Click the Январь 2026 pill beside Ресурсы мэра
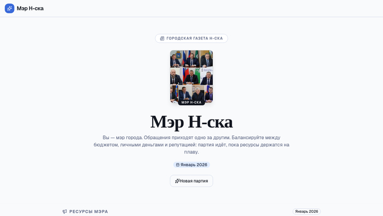 [306, 212]
